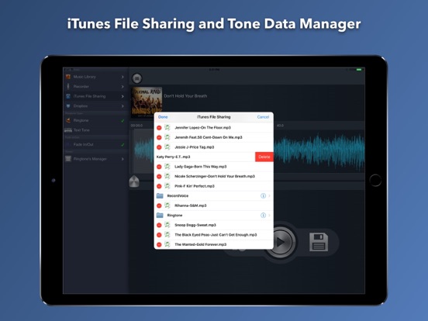Image resolution: width=428 pixels, height=321 pixels.
Task: Click red minus beside Nicole Scherzinger file
Action: 159,177
